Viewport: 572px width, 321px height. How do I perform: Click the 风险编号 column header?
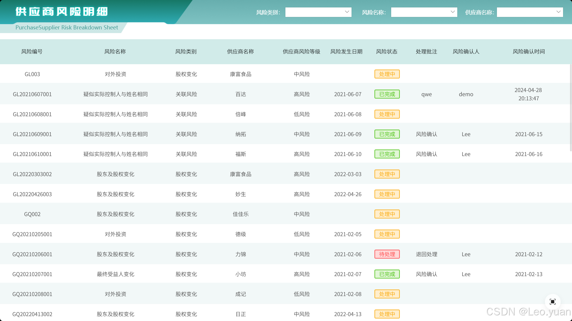click(32, 51)
